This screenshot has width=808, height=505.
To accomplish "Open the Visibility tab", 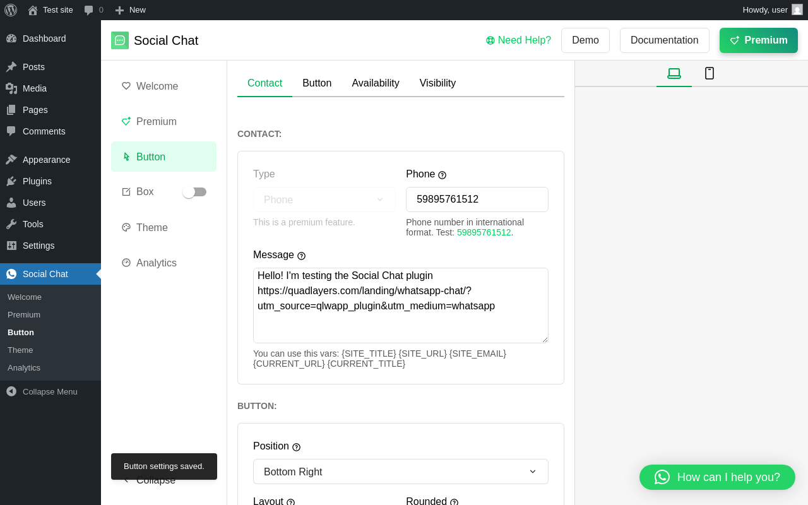I will pos(437,83).
